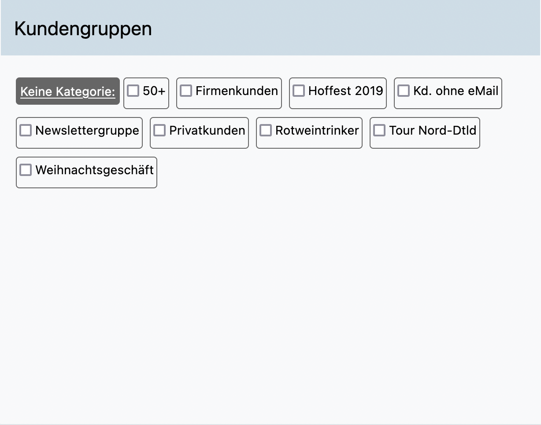This screenshot has width=541, height=425.
Task: Tick the Tour Nord-Dtld checkbox
Action: tap(379, 130)
